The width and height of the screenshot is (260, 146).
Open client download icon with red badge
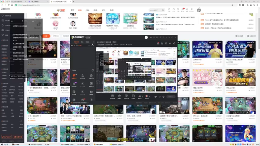tap(183, 10)
